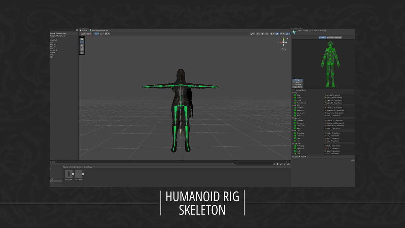
Task: Select the Rect tool in scene overlay
Action: pos(82,50)
